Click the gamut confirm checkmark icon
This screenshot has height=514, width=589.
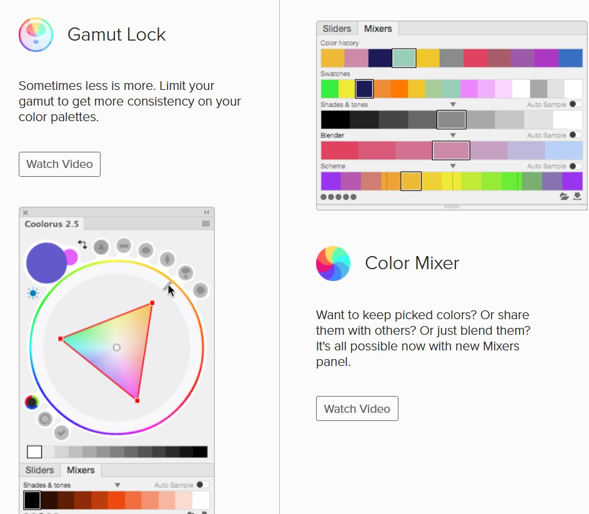coord(61,432)
